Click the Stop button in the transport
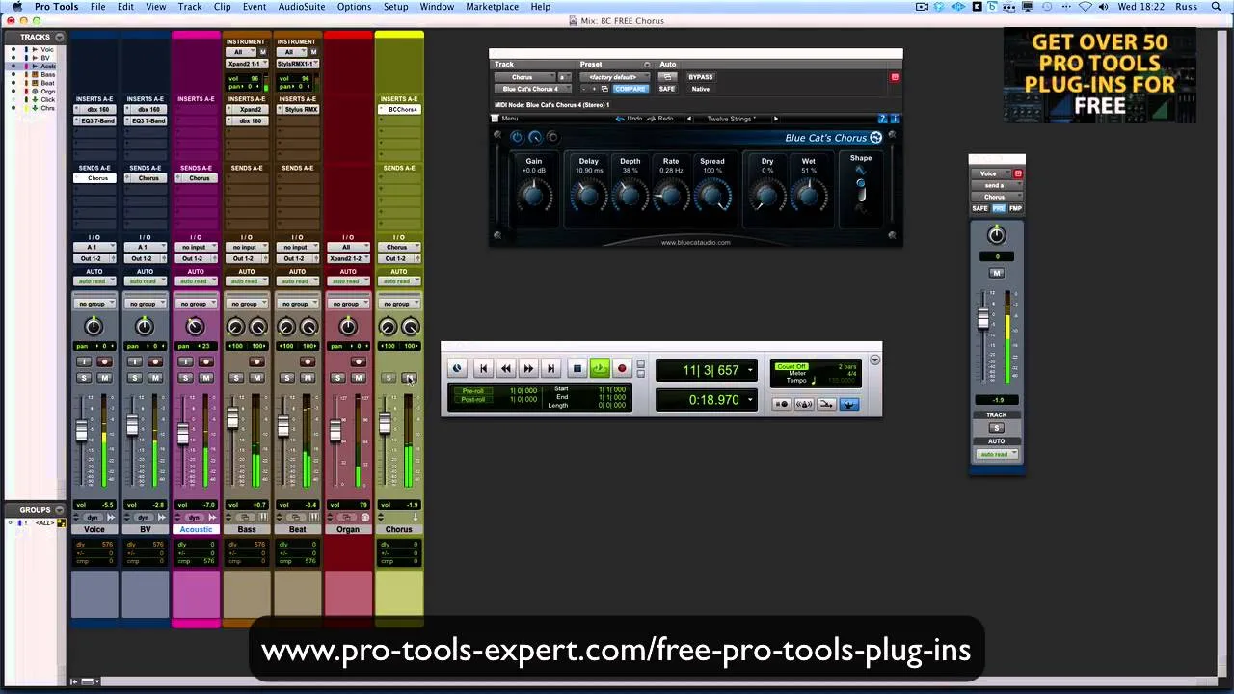Viewport: 1234px width, 694px height. pyautogui.click(x=577, y=368)
